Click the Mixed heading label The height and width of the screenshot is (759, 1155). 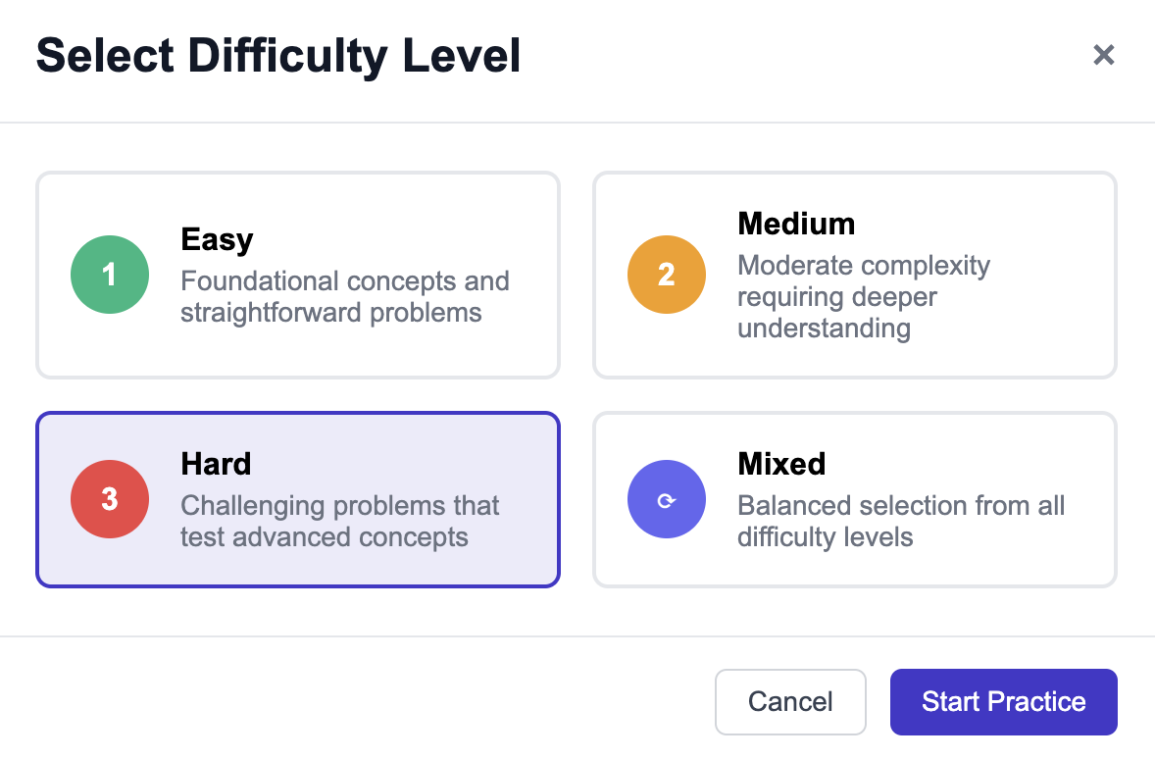click(781, 464)
